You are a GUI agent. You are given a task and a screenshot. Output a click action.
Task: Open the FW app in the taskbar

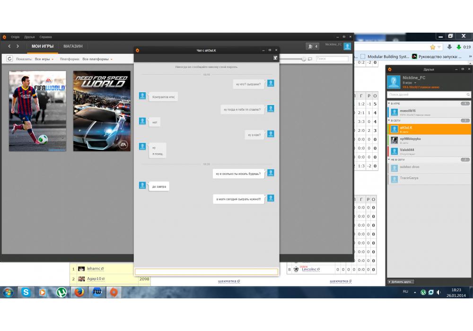click(x=97, y=292)
